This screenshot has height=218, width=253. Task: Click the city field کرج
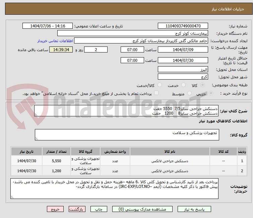tap(183, 77)
